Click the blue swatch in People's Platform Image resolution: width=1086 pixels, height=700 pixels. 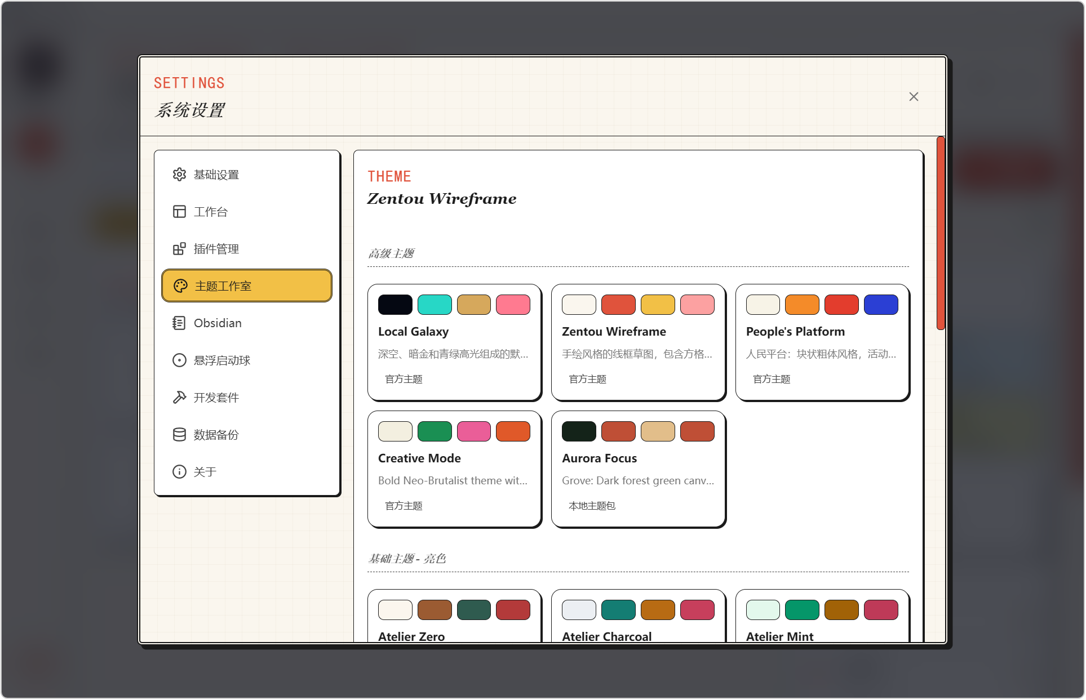coord(881,305)
